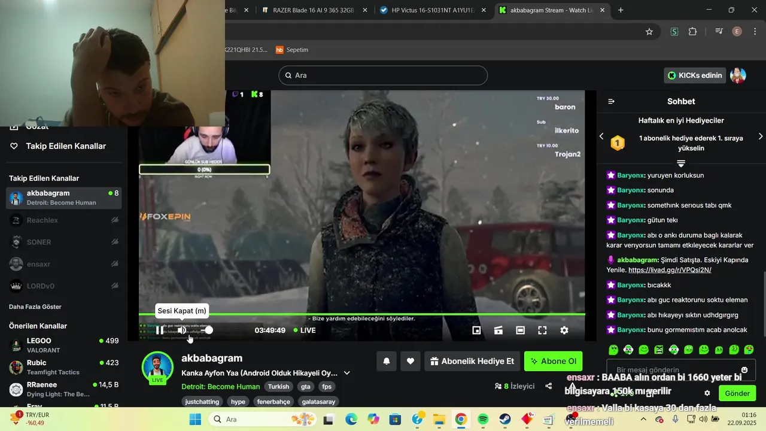This screenshot has width=766, height=431.
Task: Show next top gifter with right arrow
Action: coord(761,136)
